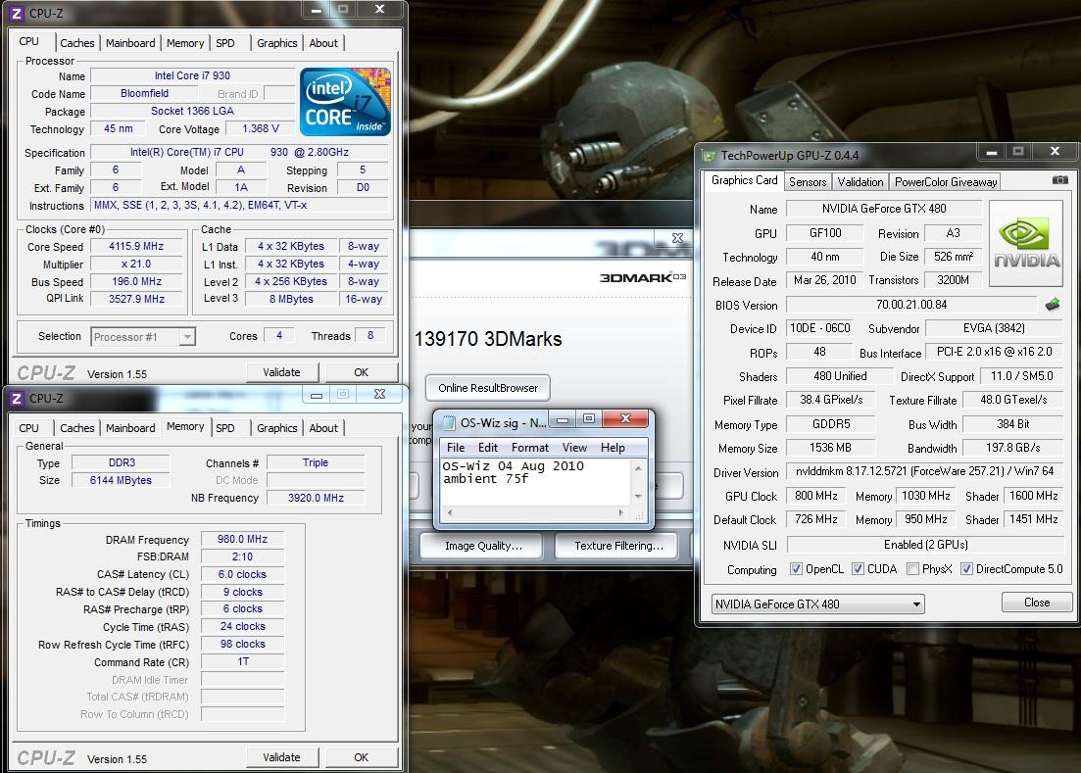The width and height of the screenshot is (1081, 773).
Task: Switch to CPU tab in lower CPU-Z window
Action: 29,428
